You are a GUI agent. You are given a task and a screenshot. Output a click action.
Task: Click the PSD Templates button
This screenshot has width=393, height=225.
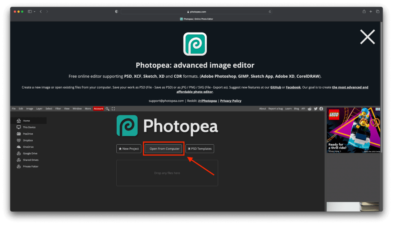[200, 149]
